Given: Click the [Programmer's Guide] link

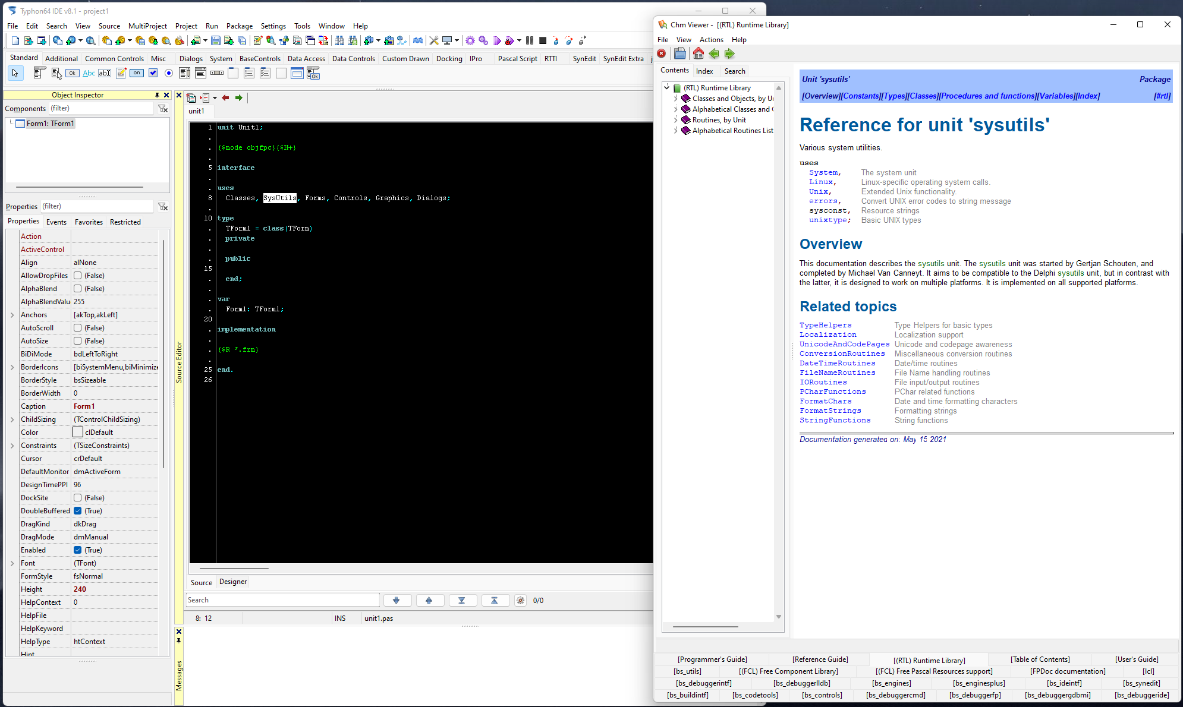Looking at the screenshot, I should [712, 659].
